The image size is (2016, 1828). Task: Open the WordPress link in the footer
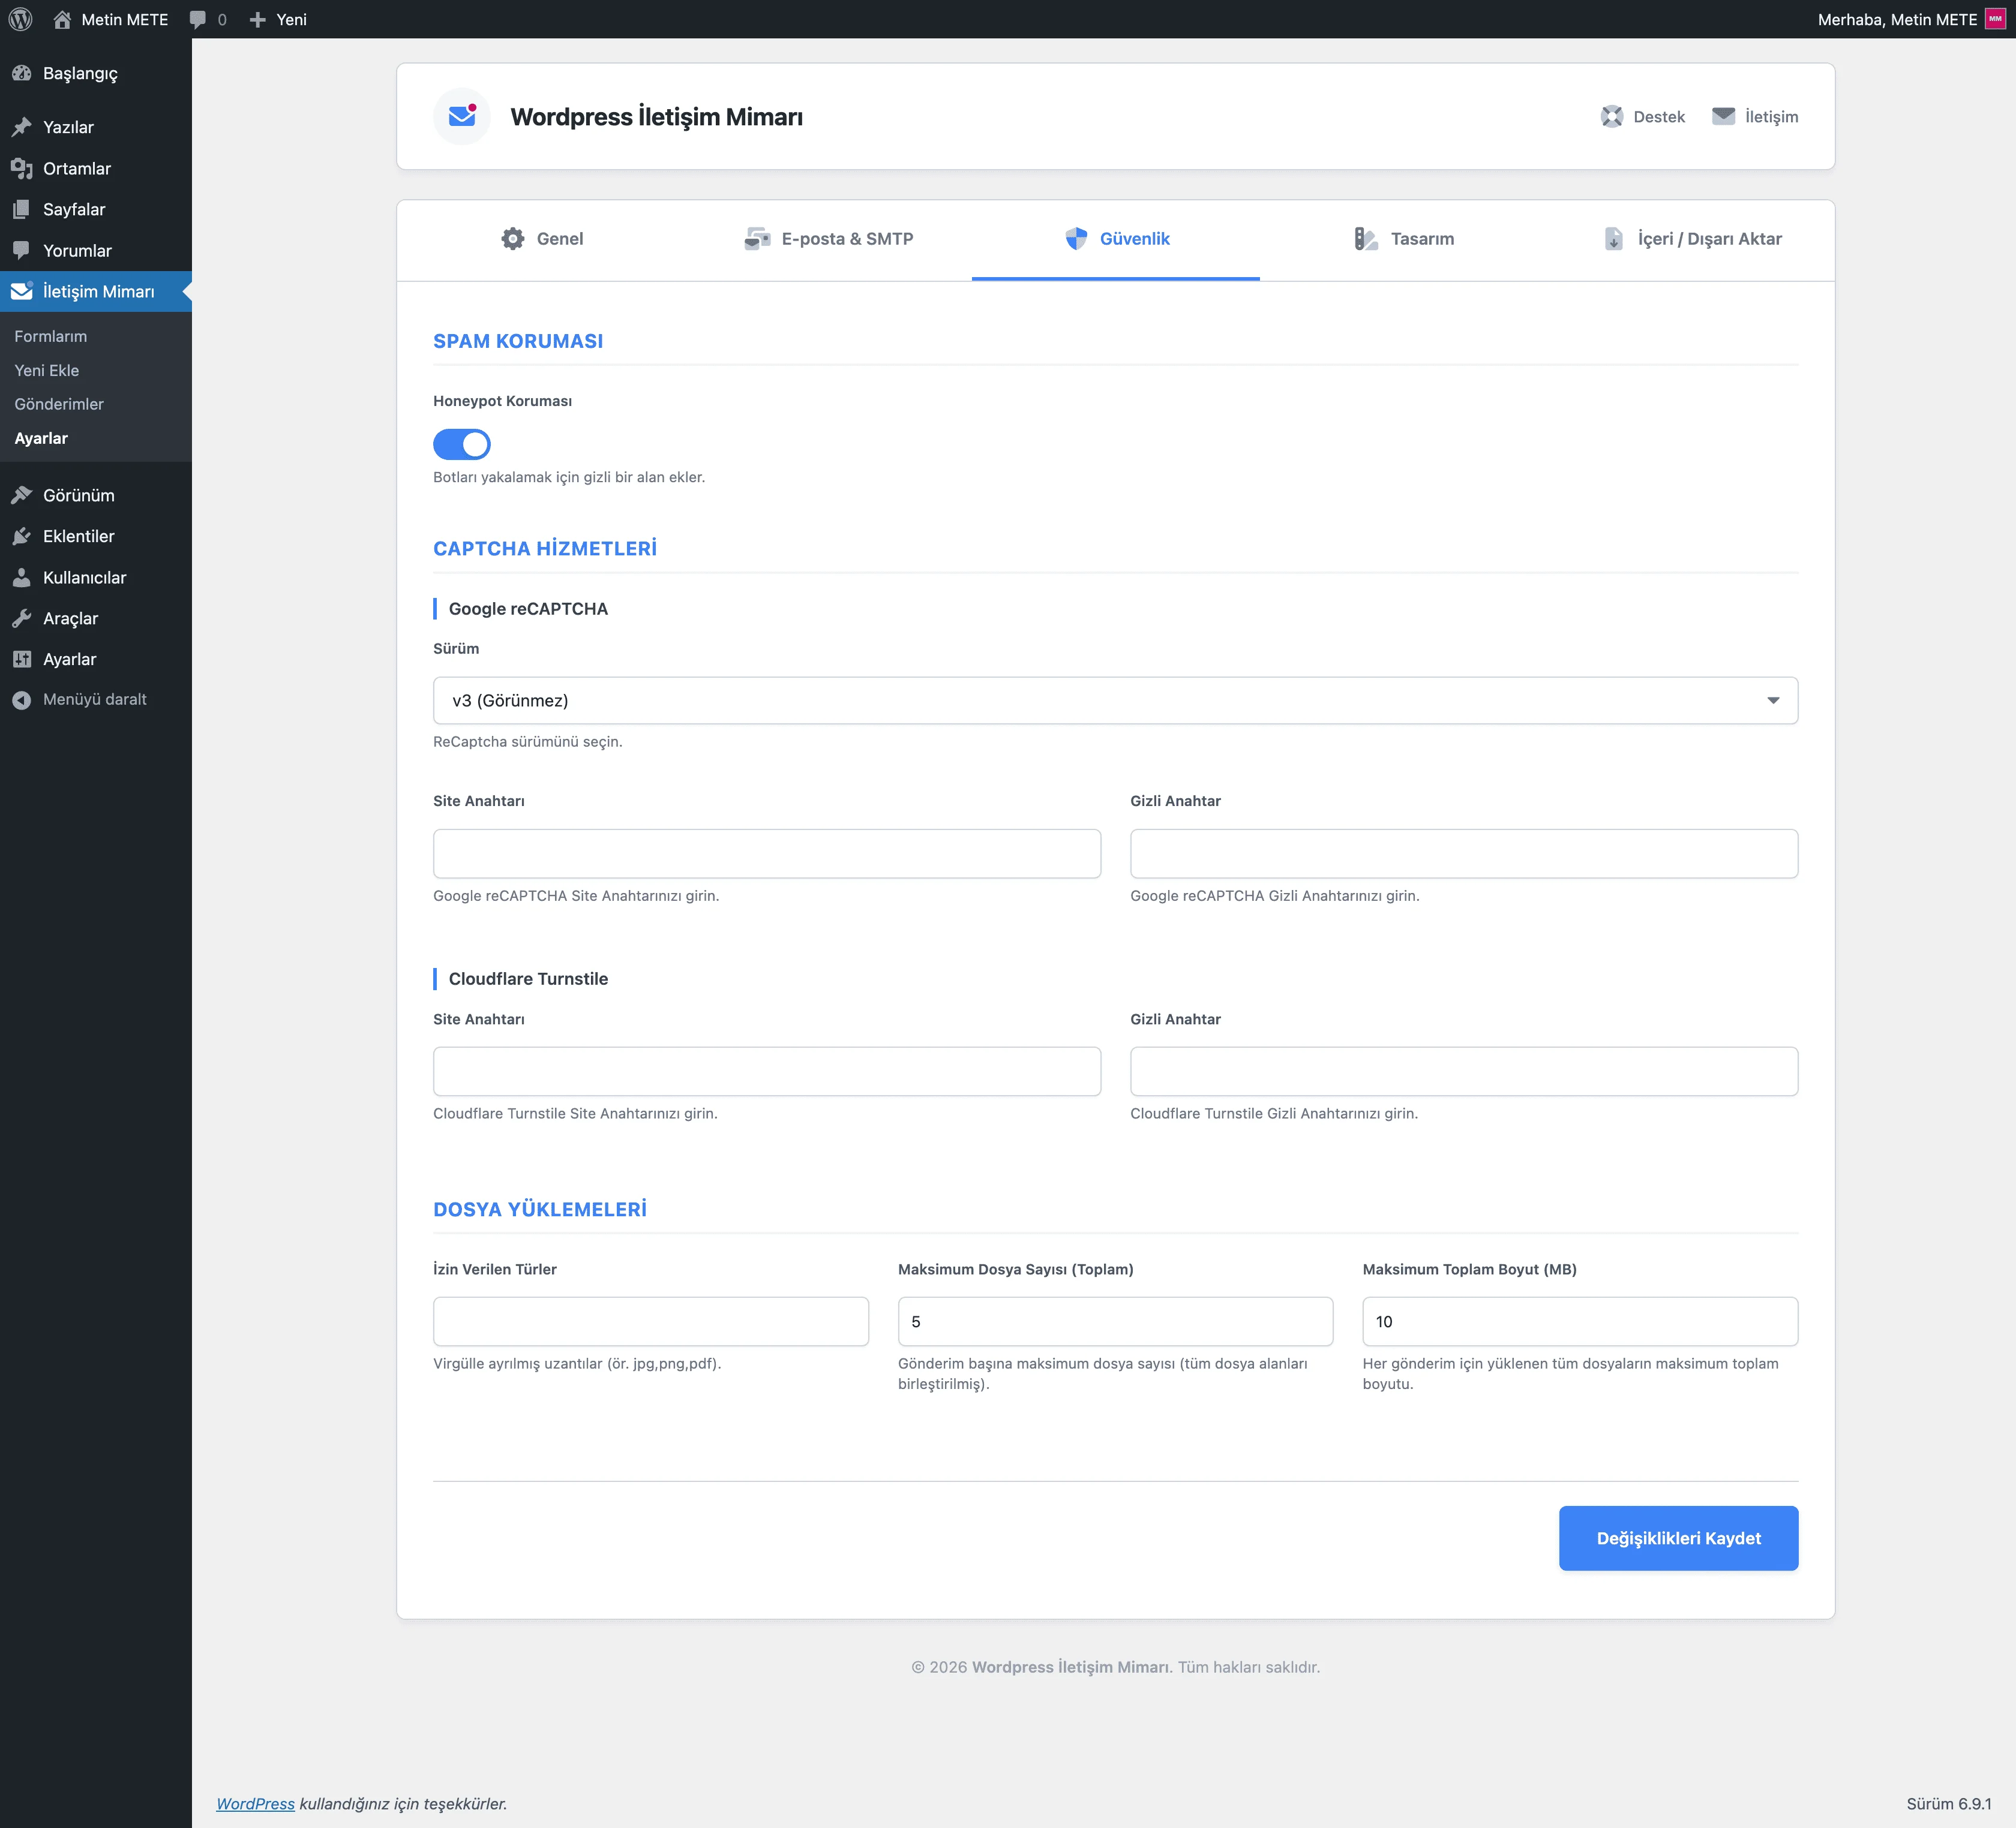[x=255, y=1803]
